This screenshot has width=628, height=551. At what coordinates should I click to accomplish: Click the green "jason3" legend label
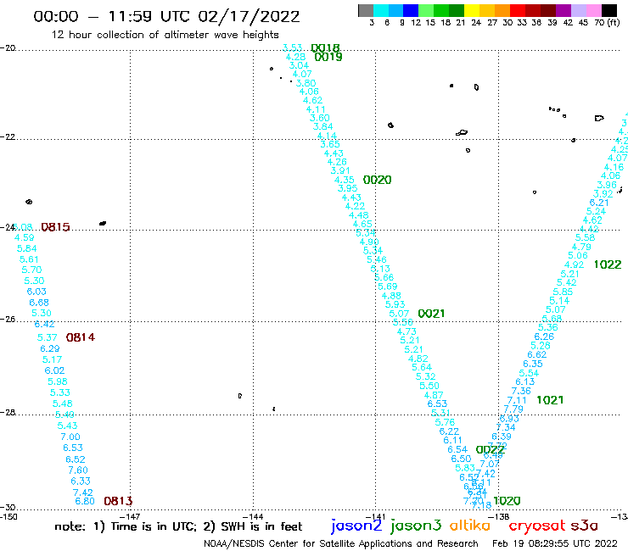point(416,526)
